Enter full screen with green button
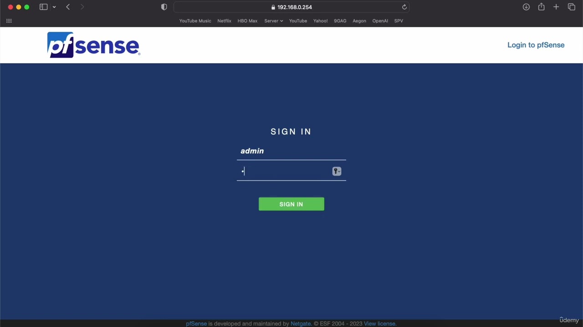 click(27, 7)
